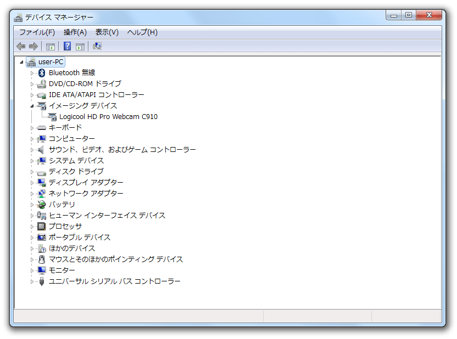Expand the ヒューマン インターフェイス デバイス node
The height and width of the screenshot is (339, 457).
32,216
